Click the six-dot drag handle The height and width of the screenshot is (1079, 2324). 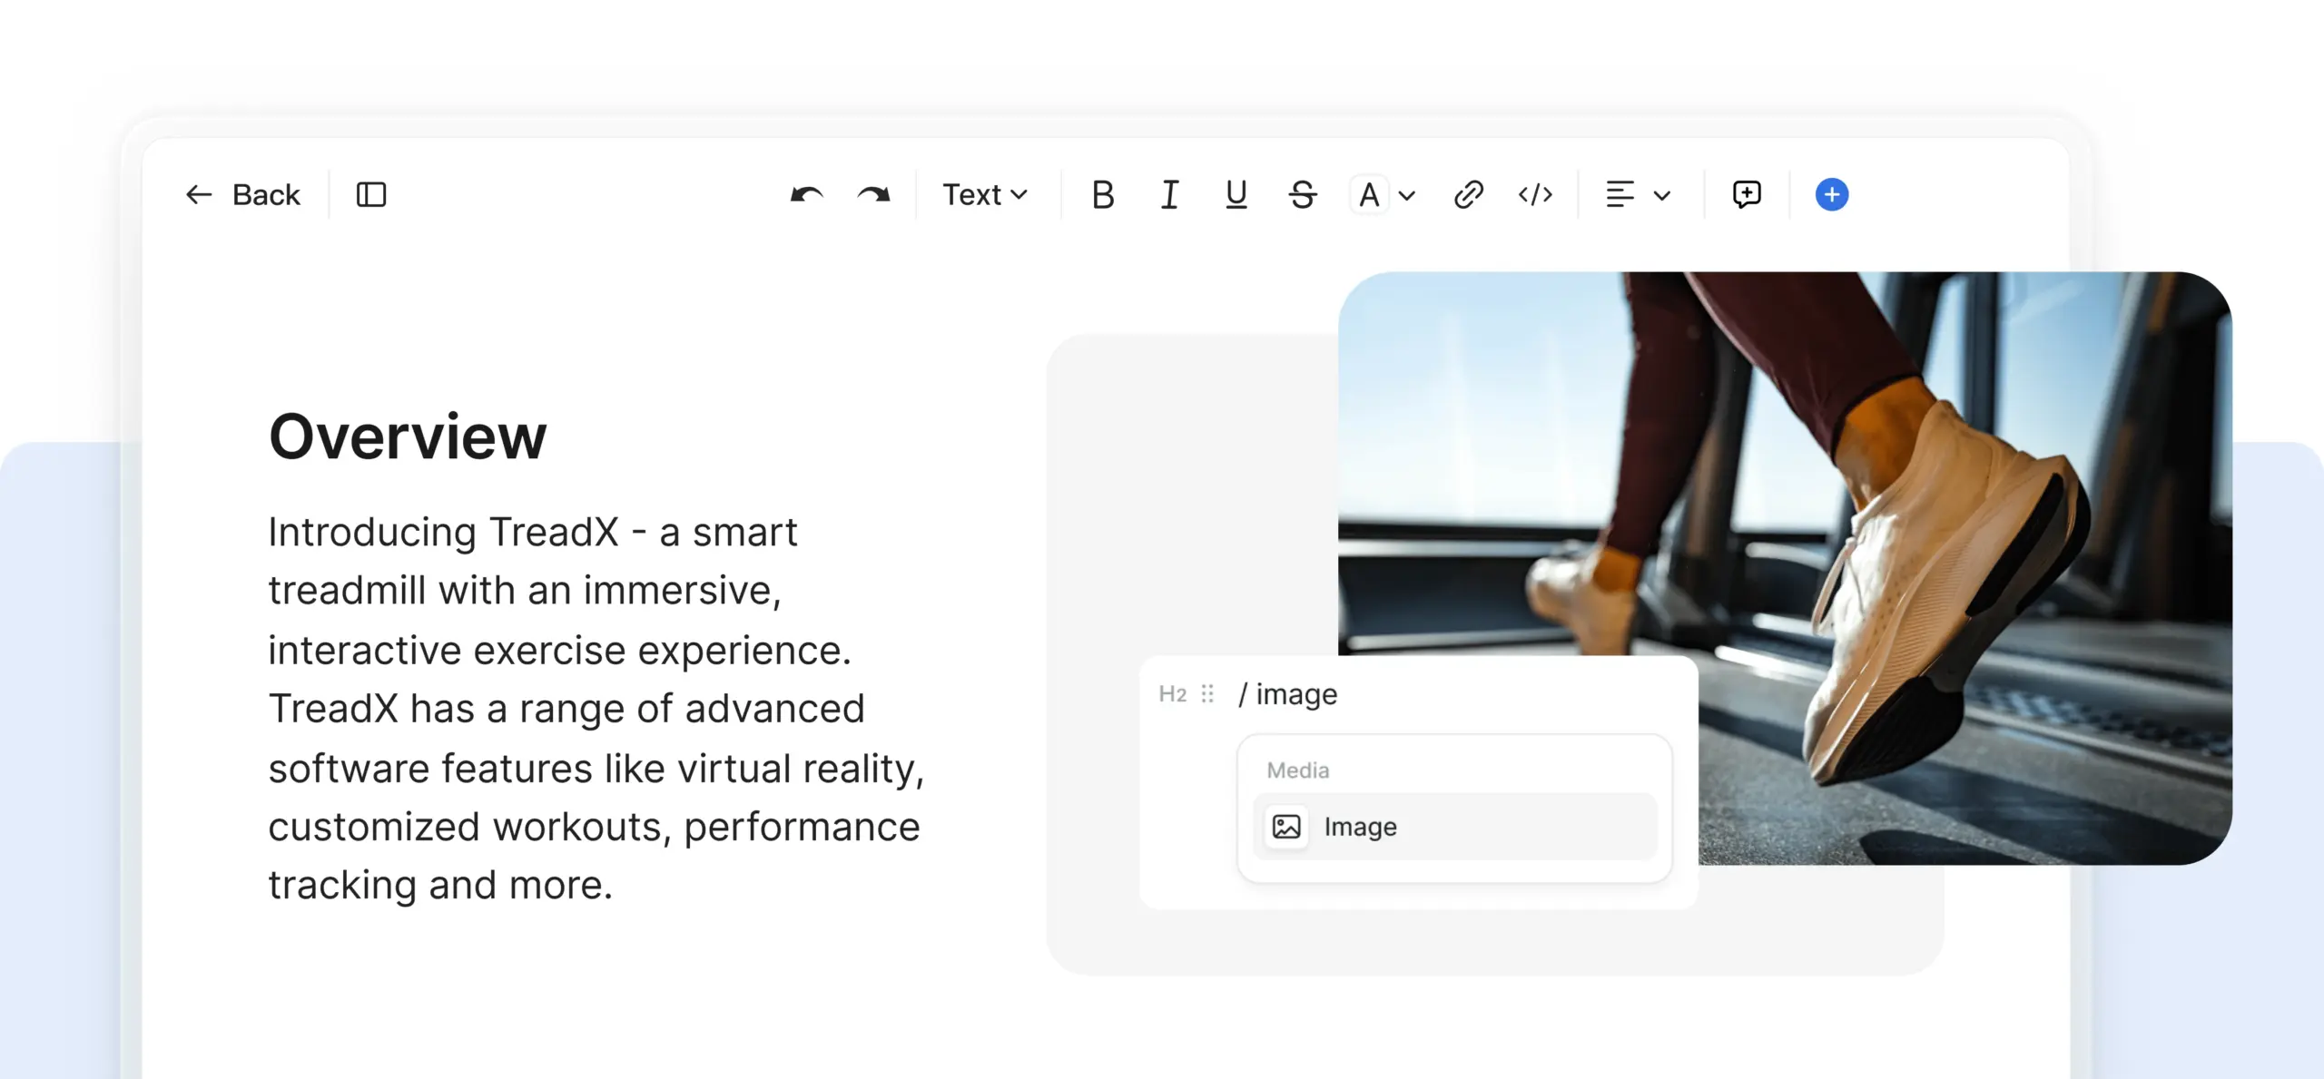1207,694
